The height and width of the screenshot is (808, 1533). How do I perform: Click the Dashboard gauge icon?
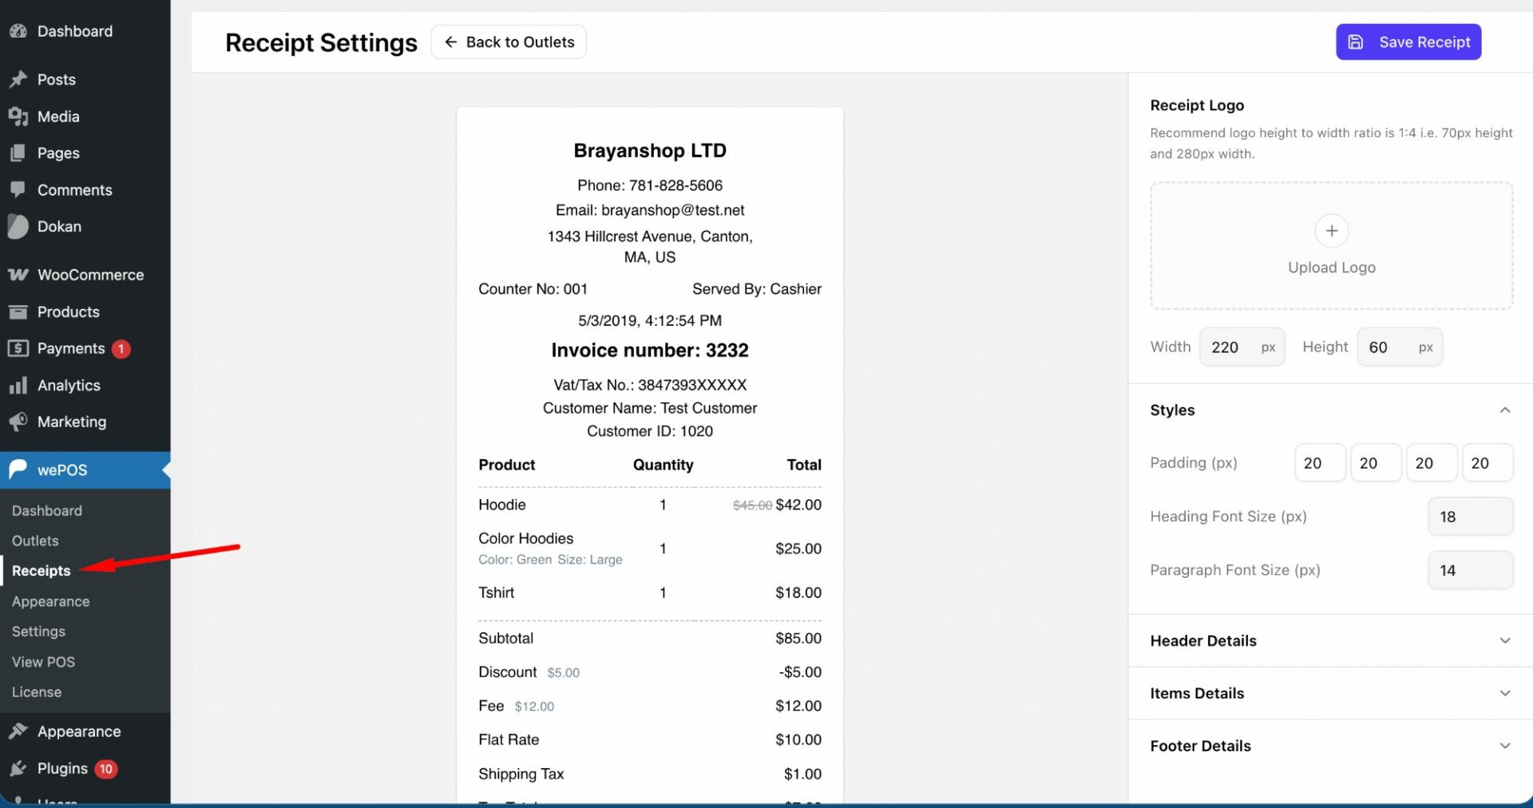[18, 31]
